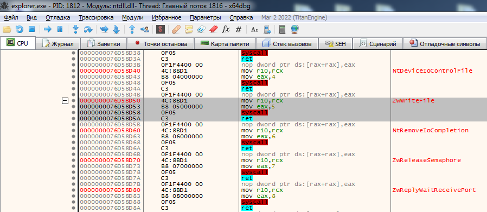Run the program with the arrow icon
Viewport: 487px width, 212px height.
[48, 29]
